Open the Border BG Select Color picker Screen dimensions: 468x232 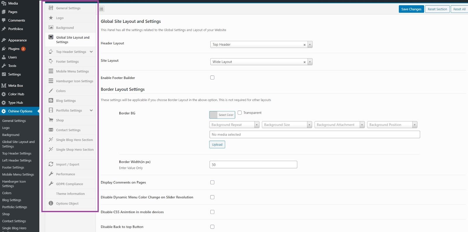(222, 115)
